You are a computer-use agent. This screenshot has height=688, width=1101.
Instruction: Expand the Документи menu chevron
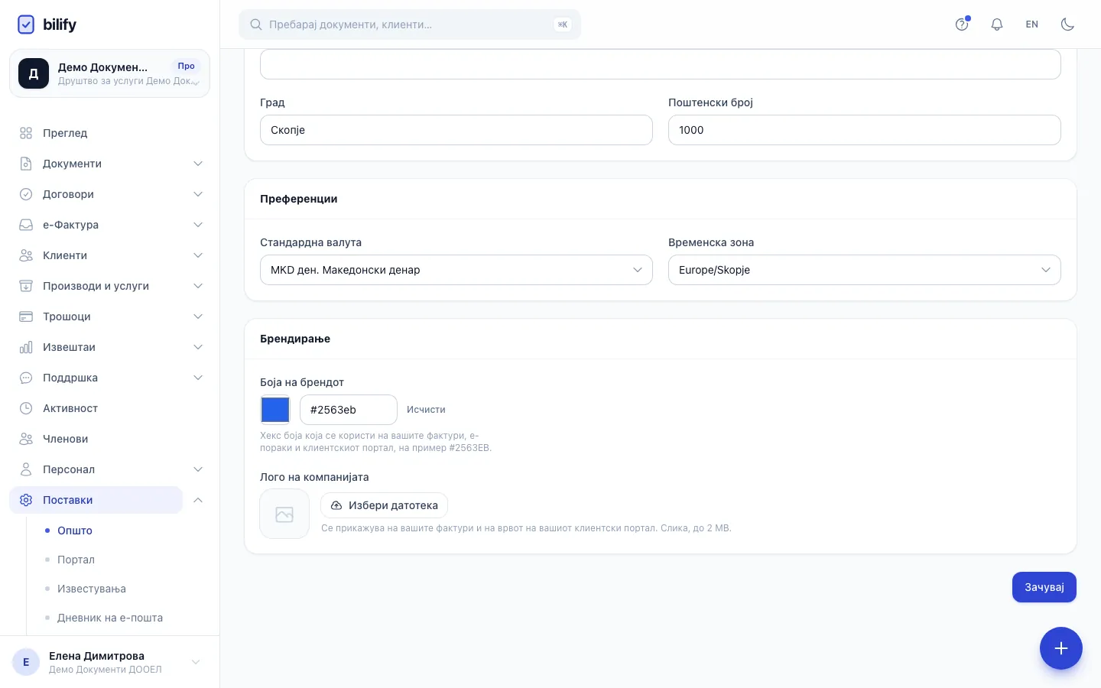coord(198,164)
